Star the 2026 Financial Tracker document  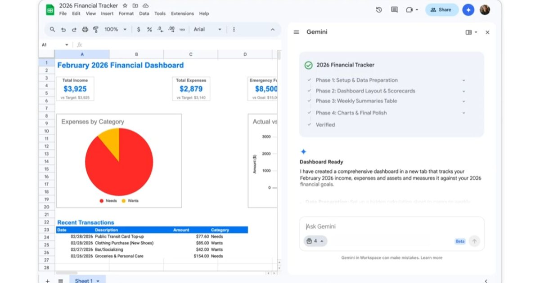pyautogui.click(x=125, y=6)
